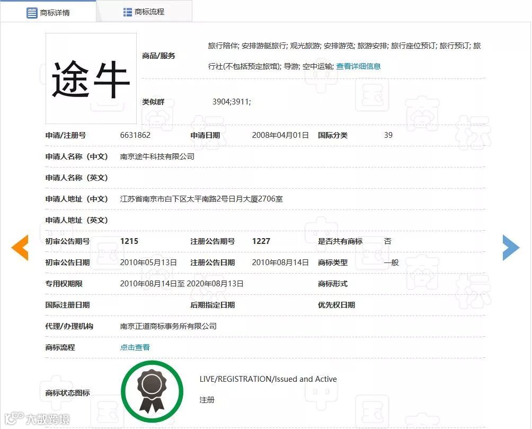Viewport: 532px width, 429px height.
Task: Click the 类似群 label
Action: (153, 102)
